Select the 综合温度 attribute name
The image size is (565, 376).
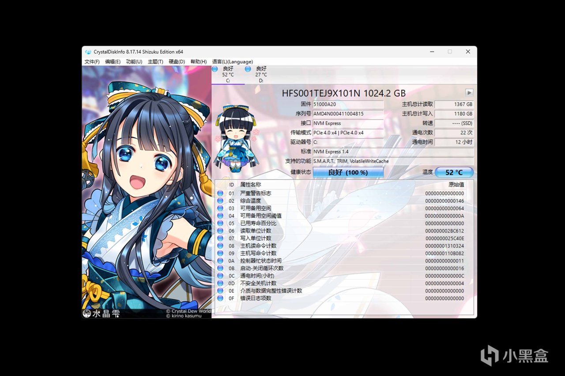pos(250,201)
